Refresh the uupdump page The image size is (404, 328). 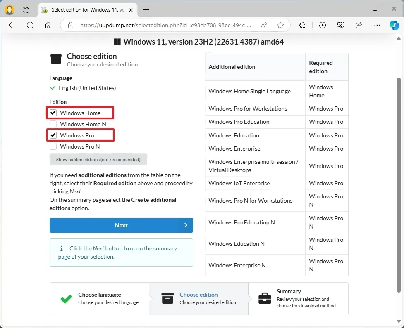[x=30, y=25]
